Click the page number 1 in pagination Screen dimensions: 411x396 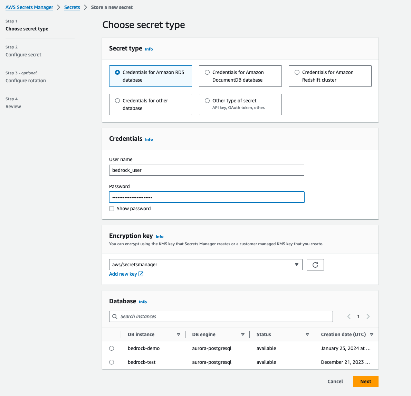(358, 316)
